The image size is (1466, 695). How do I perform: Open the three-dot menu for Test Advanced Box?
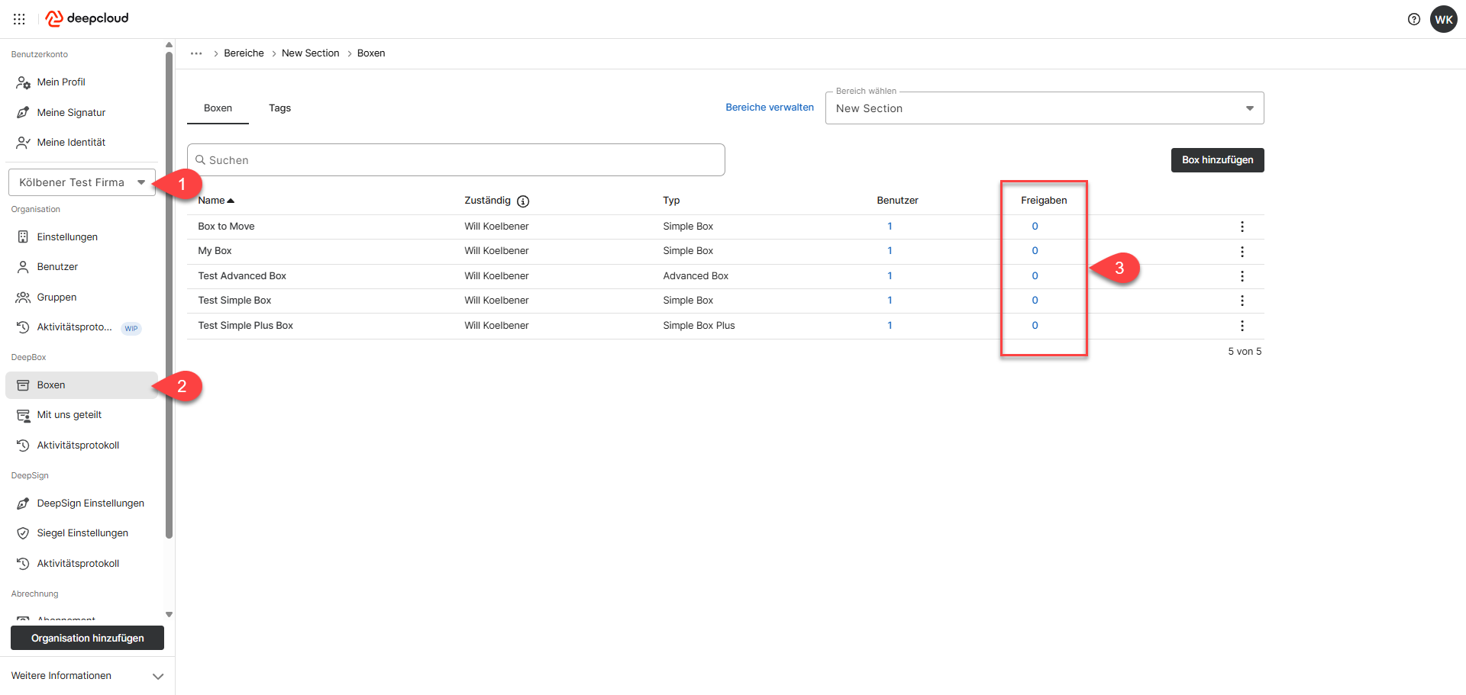pos(1242,276)
